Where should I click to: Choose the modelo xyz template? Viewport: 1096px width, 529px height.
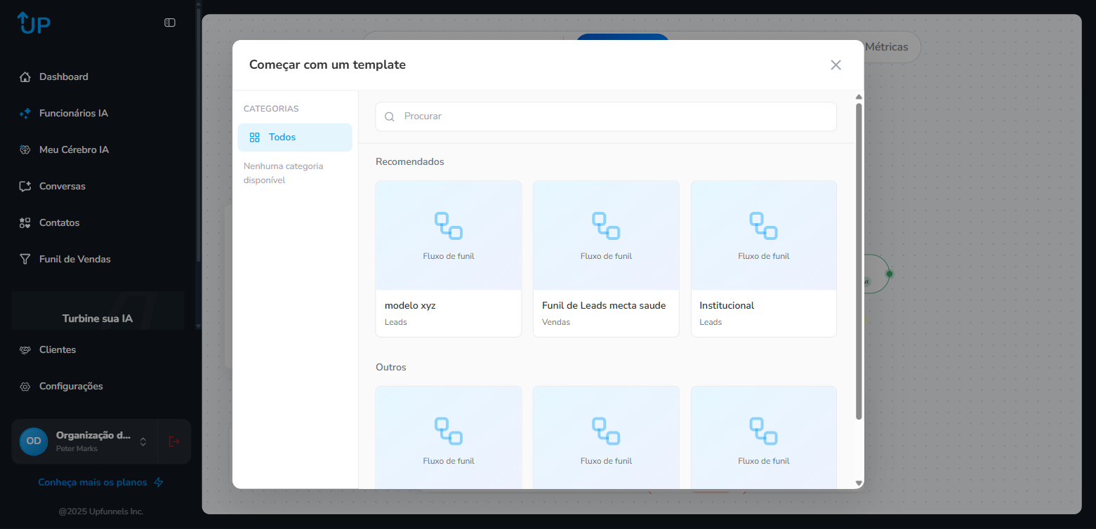(449, 259)
